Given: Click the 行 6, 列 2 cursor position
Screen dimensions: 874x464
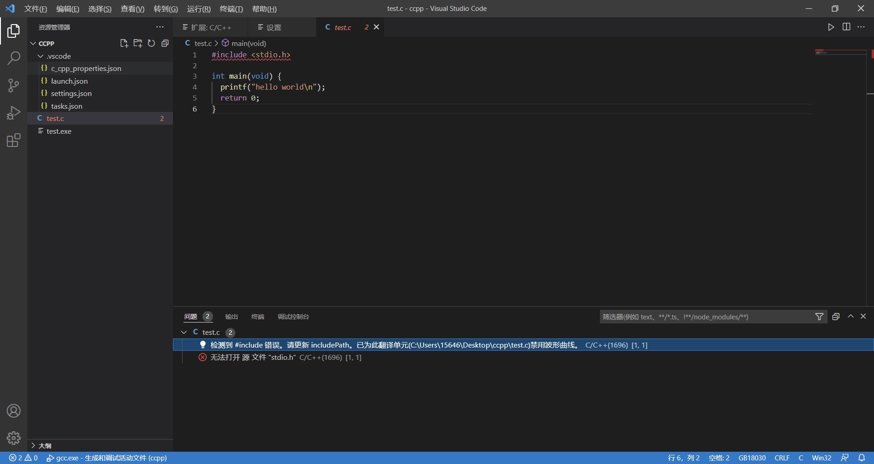Looking at the screenshot, I should (x=683, y=458).
